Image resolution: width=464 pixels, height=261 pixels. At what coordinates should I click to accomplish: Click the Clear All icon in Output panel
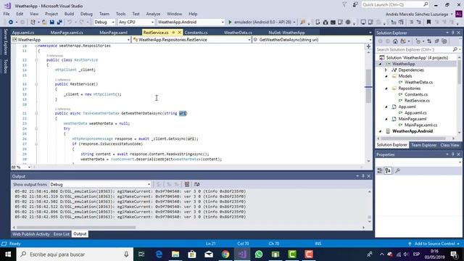pyautogui.click(x=187, y=184)
